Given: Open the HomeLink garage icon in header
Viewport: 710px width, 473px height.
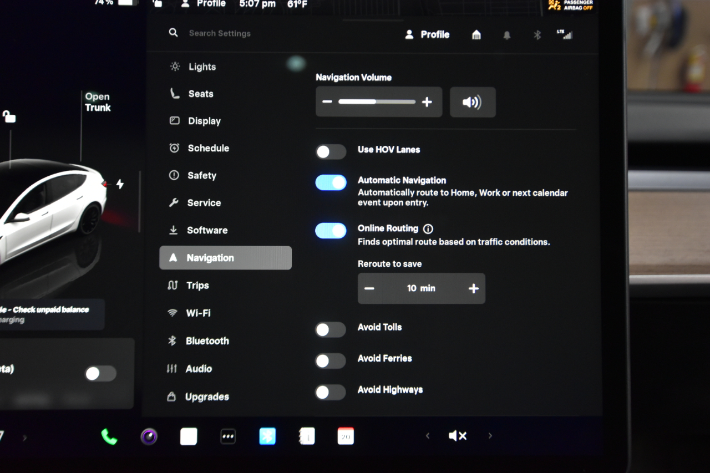Looking at the screenshot, I should (x=476, y=34).
